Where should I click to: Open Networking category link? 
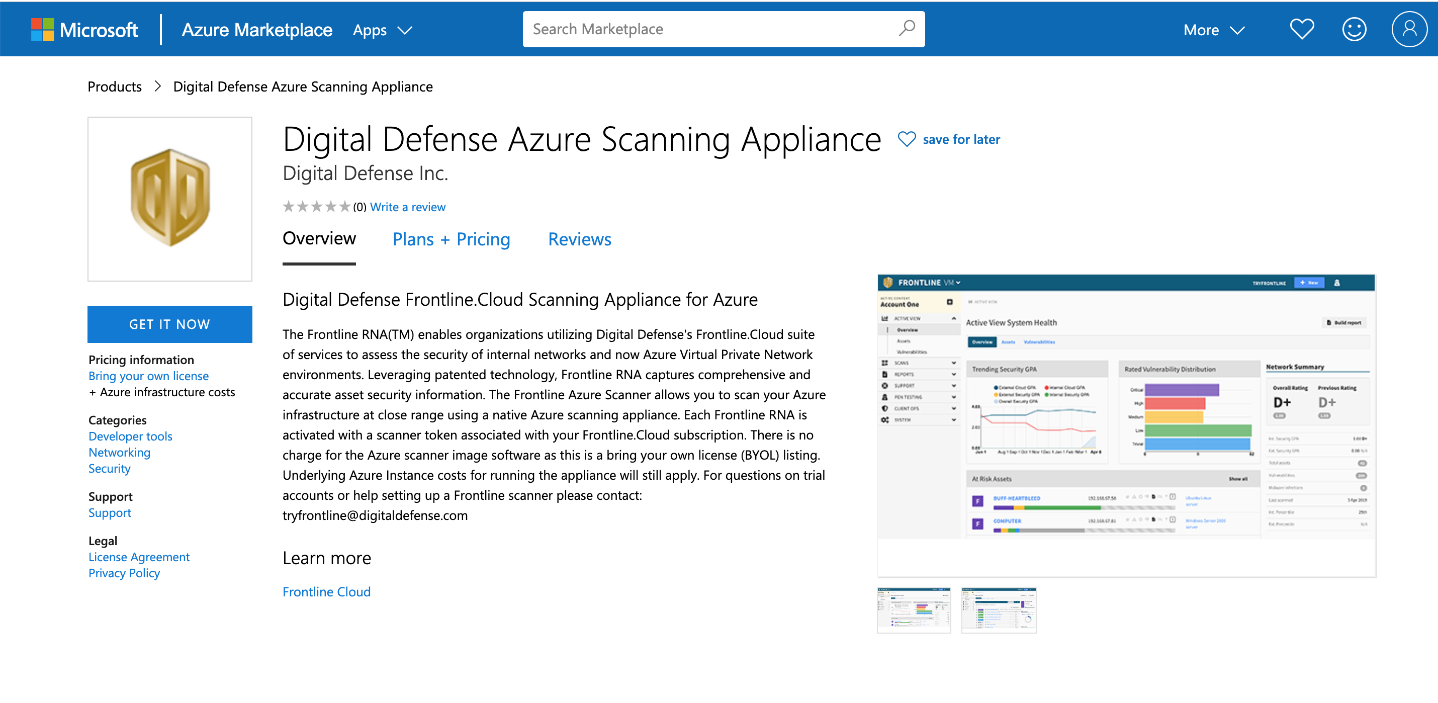(x=120, y=452)
